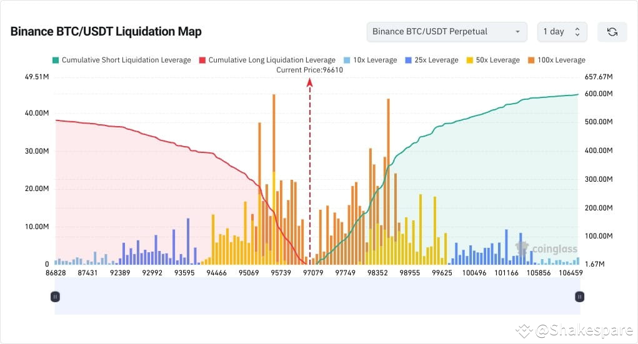Click the 30.00M left axis label
638x344 pixels.
[x=37, y=151]
